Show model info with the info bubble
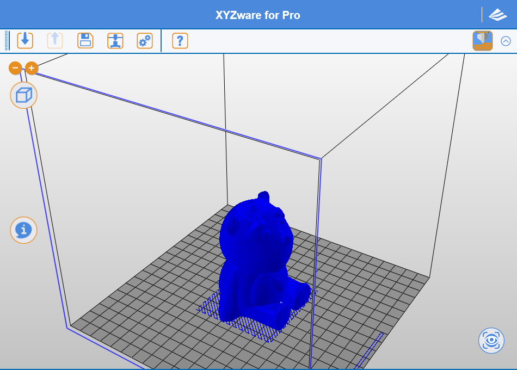Screen dimensions: 517x370 click(24, 230)
